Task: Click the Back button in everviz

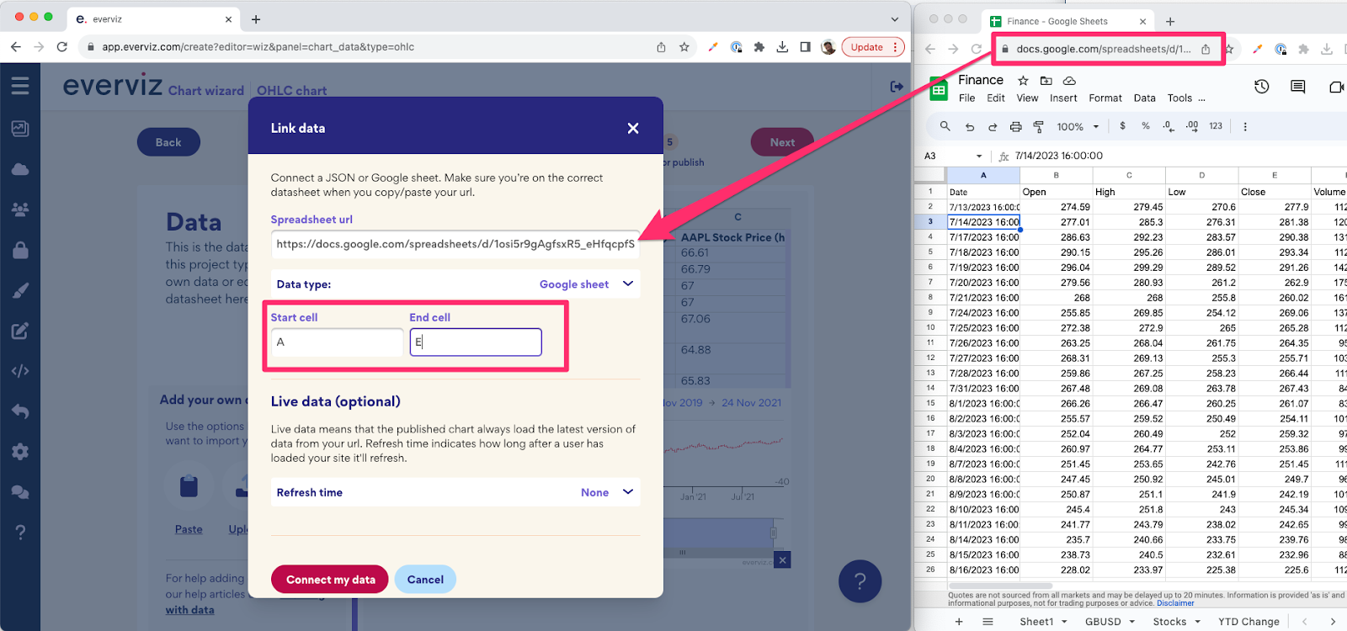Action: (168, 142)
